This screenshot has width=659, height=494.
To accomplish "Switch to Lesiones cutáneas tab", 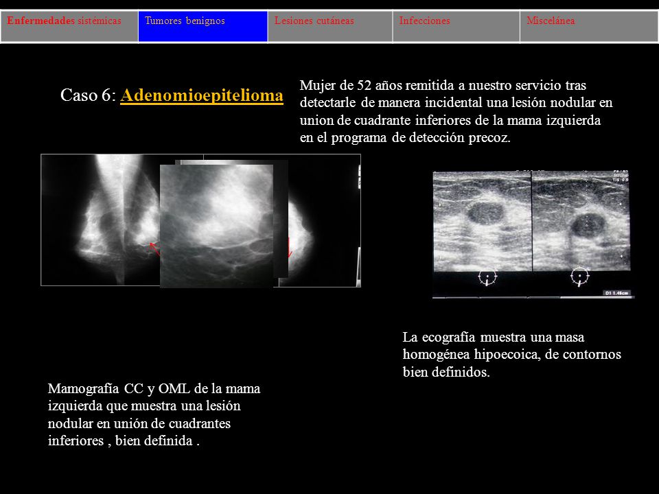I will 330,27.
